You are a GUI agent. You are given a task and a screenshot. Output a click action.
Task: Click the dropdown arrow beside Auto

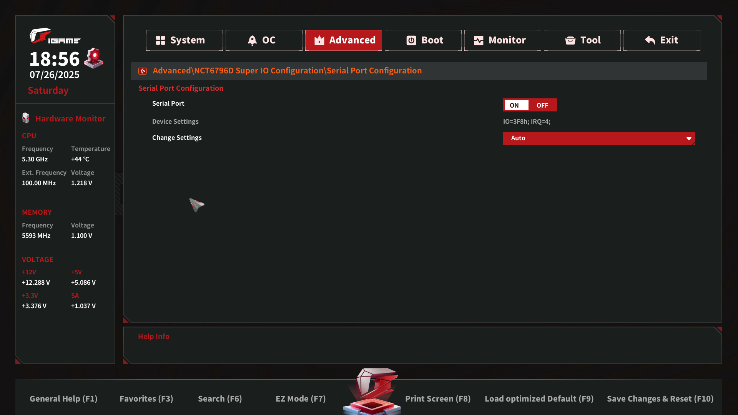[689, 138]
